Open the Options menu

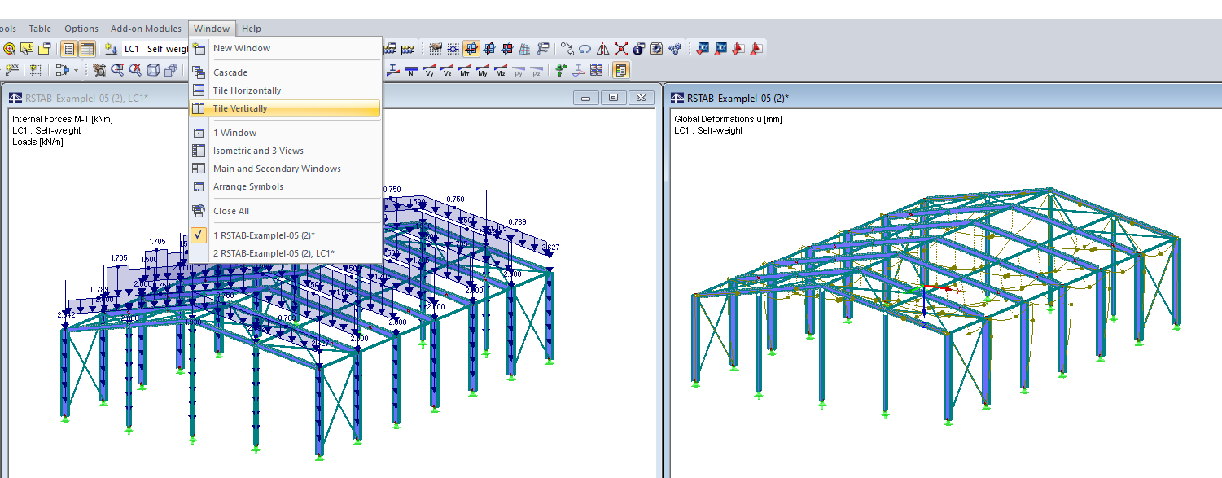tap(81, 29)
